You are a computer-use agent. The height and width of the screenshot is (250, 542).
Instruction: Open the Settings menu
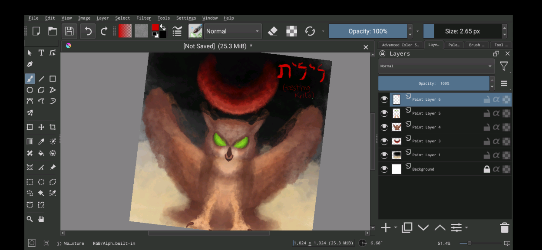186,18
